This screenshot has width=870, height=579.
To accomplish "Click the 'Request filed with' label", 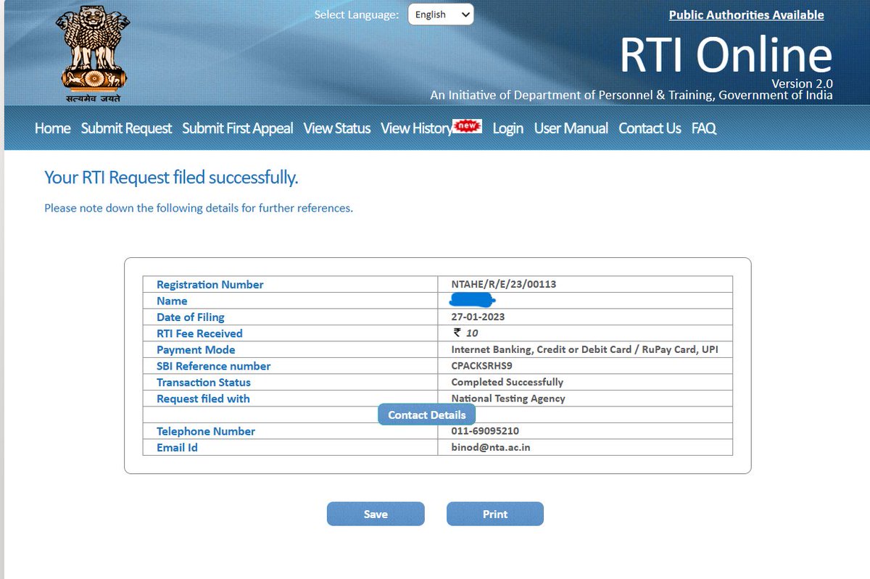I will (x=203, y=399).
